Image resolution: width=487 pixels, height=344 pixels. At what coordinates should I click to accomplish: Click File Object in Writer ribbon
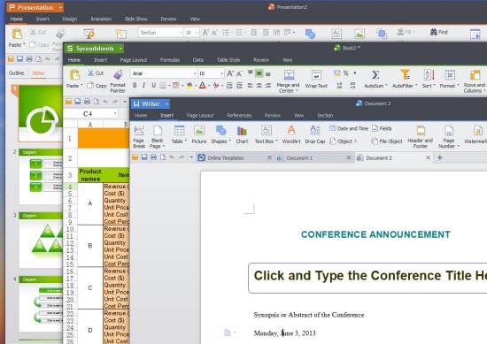pyautogui.click(x=387, y=141)
